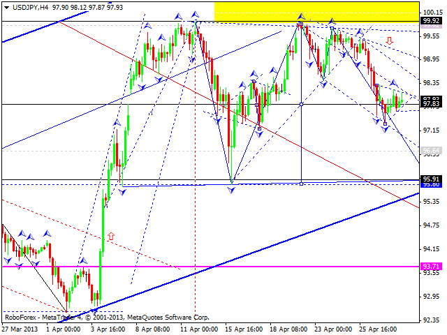Click the 92.35 value on the price axis

click(x=431, y=320)
